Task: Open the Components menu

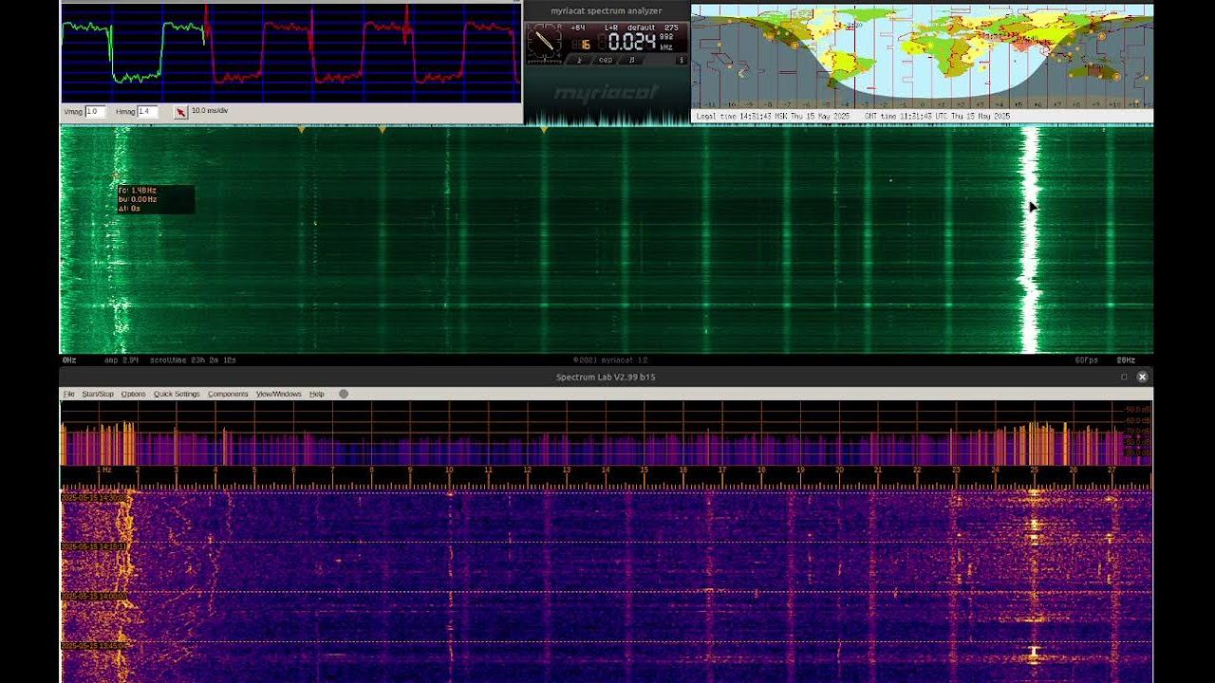Action: [228, 394]
